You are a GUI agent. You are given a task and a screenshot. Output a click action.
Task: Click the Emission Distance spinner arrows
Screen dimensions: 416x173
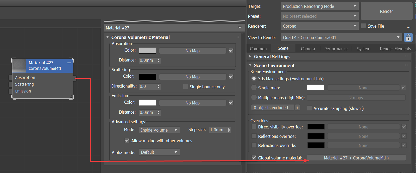click(x=159, y=112)
